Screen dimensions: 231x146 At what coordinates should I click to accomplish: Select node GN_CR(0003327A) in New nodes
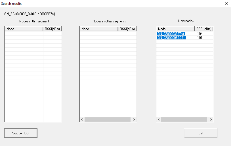click(x=171, y=33)
